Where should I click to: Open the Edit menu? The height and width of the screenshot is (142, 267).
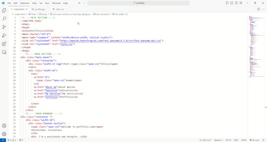(x=15, y=3)
